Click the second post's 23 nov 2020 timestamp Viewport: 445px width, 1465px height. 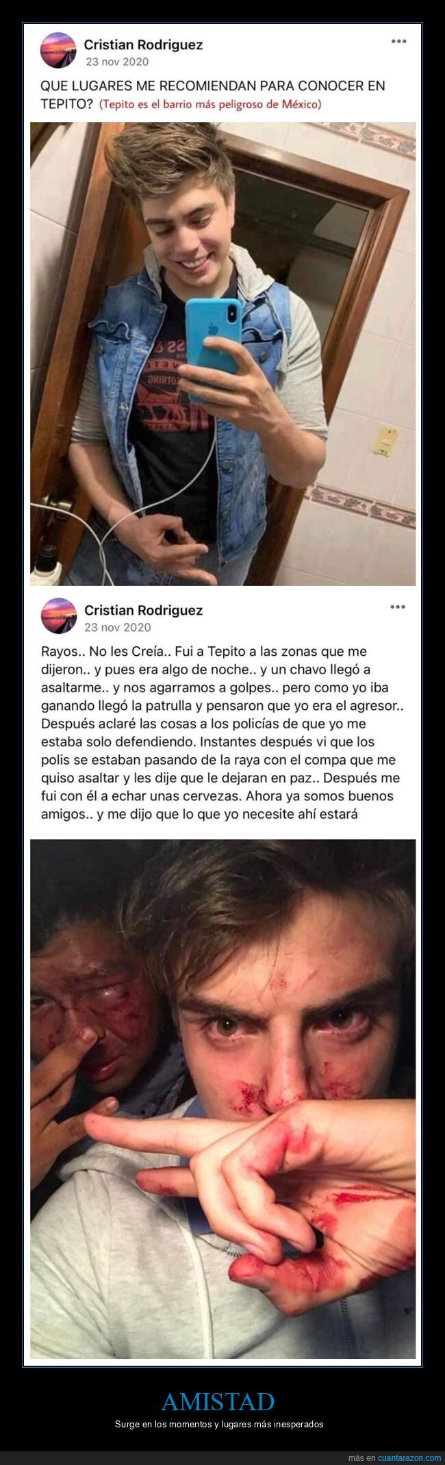click(x=117, y=626)
